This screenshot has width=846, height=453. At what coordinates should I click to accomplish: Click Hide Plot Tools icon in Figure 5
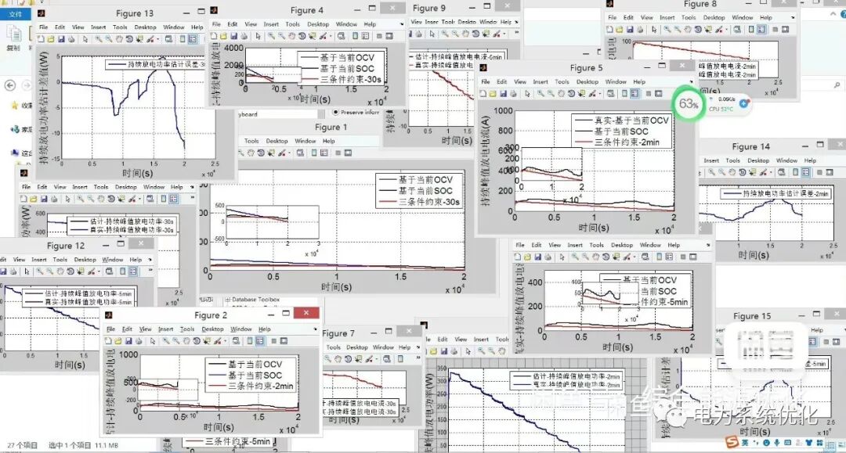point(648,94)
